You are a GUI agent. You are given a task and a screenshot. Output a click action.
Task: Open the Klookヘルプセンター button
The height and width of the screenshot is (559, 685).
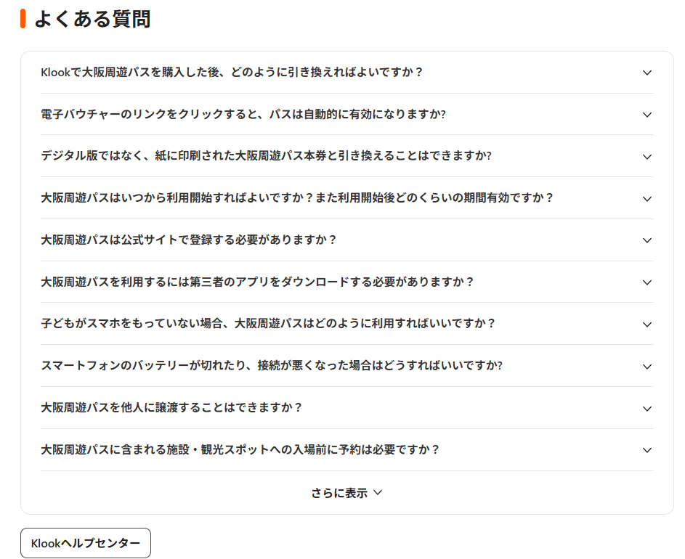pos(86,543)
